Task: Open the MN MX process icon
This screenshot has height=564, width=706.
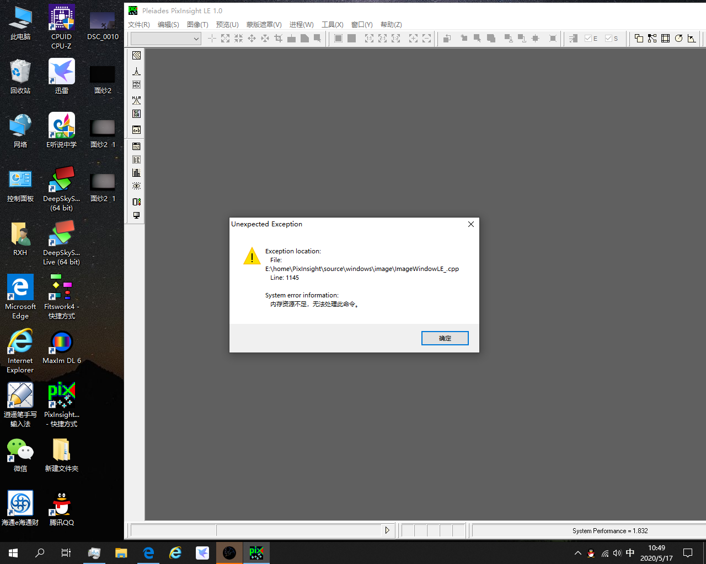Action: (136, 85)
